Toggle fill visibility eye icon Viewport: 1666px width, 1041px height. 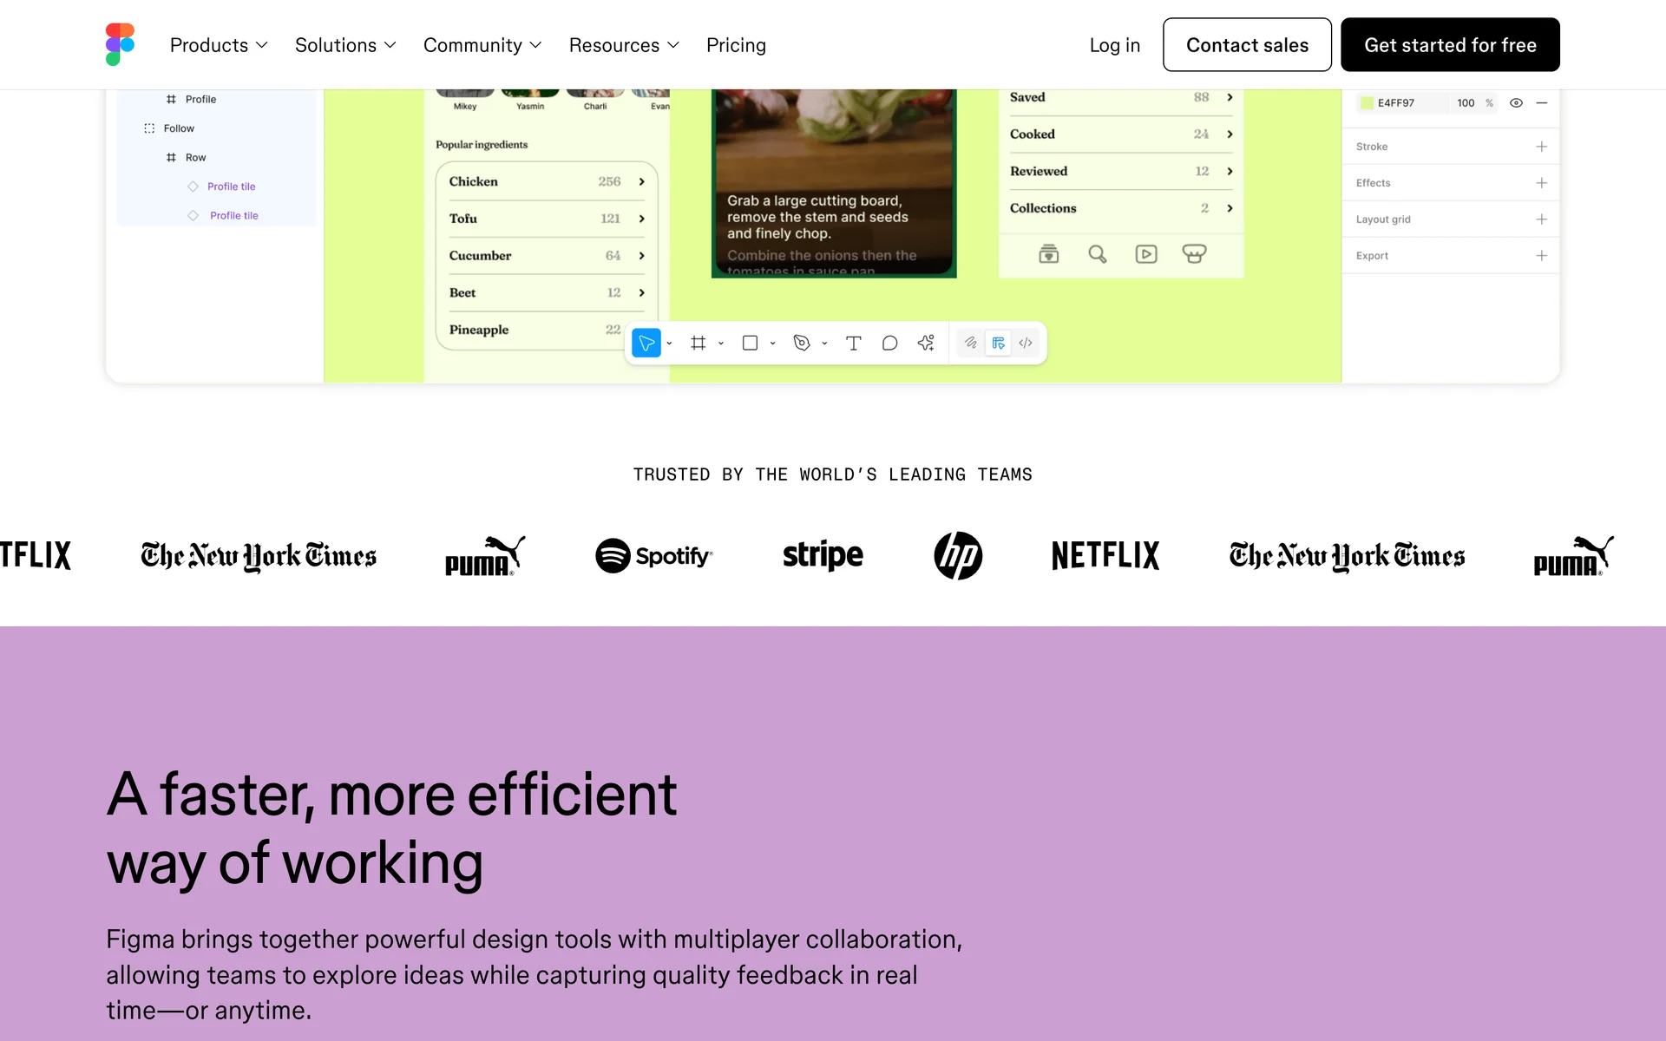pos(1516,103)
